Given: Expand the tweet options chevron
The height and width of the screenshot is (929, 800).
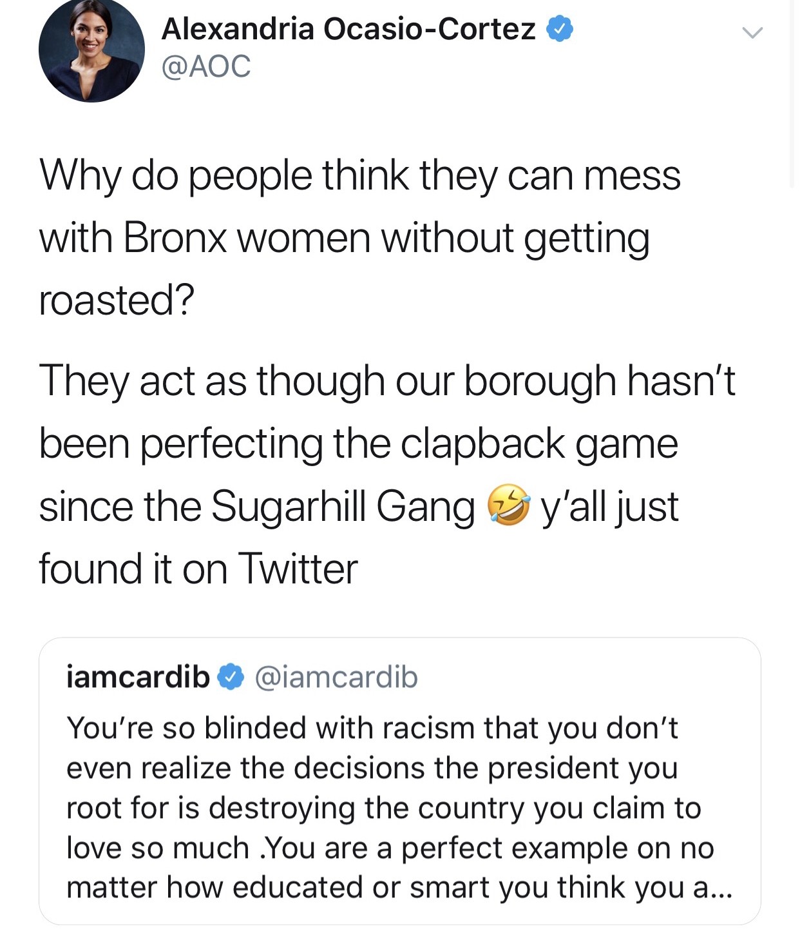Looking at the screenshot, I should point(752,32).
